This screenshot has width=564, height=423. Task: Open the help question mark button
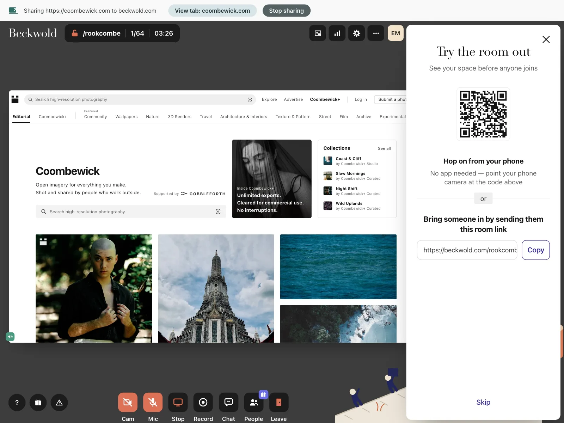17,403
